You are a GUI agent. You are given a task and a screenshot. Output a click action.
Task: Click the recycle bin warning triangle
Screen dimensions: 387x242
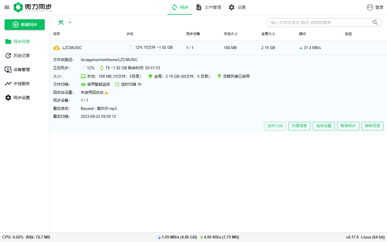pyautogui.click(x=106, y=93)
